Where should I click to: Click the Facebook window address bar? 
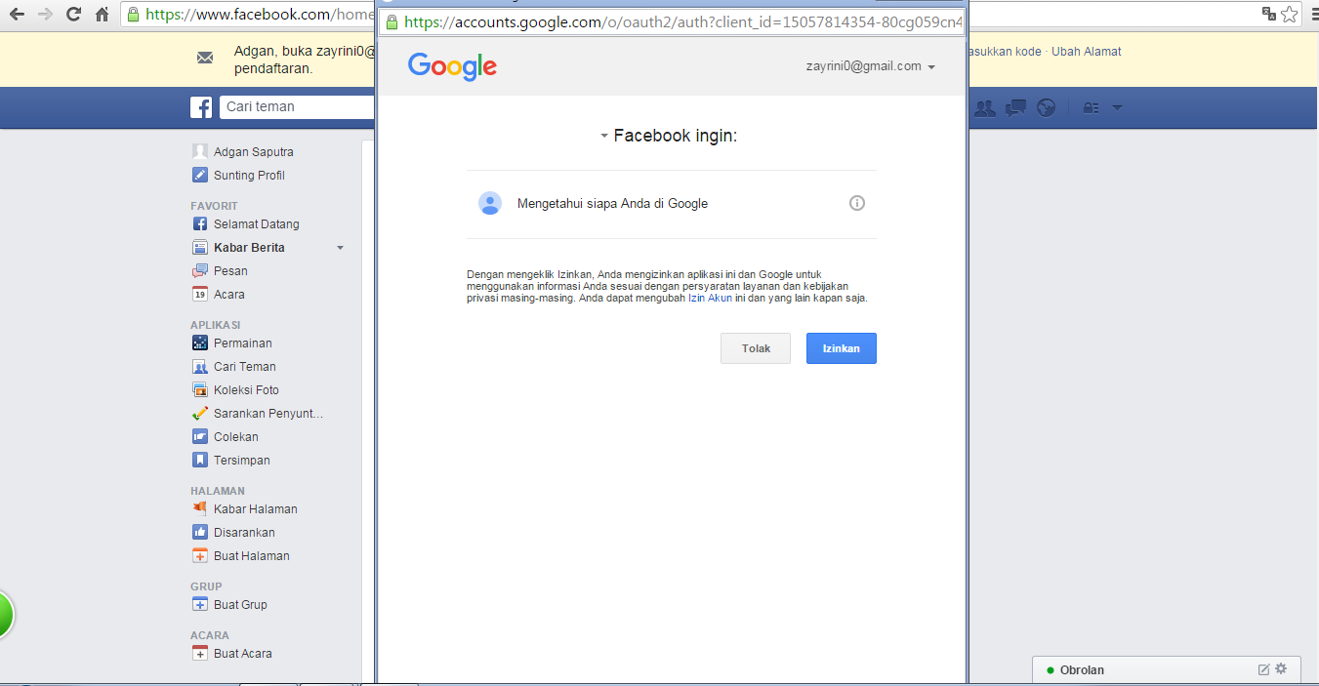coord(248,15)
